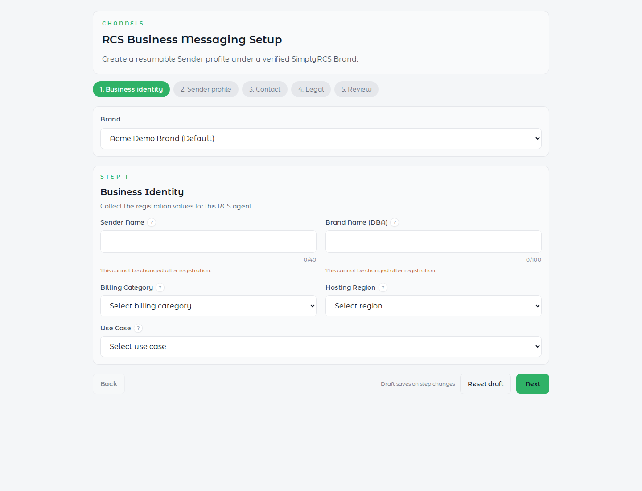Click the 'Collect the registration values' description
The height and width of the screenshot is (491, 642).
[x=177, y=206]
